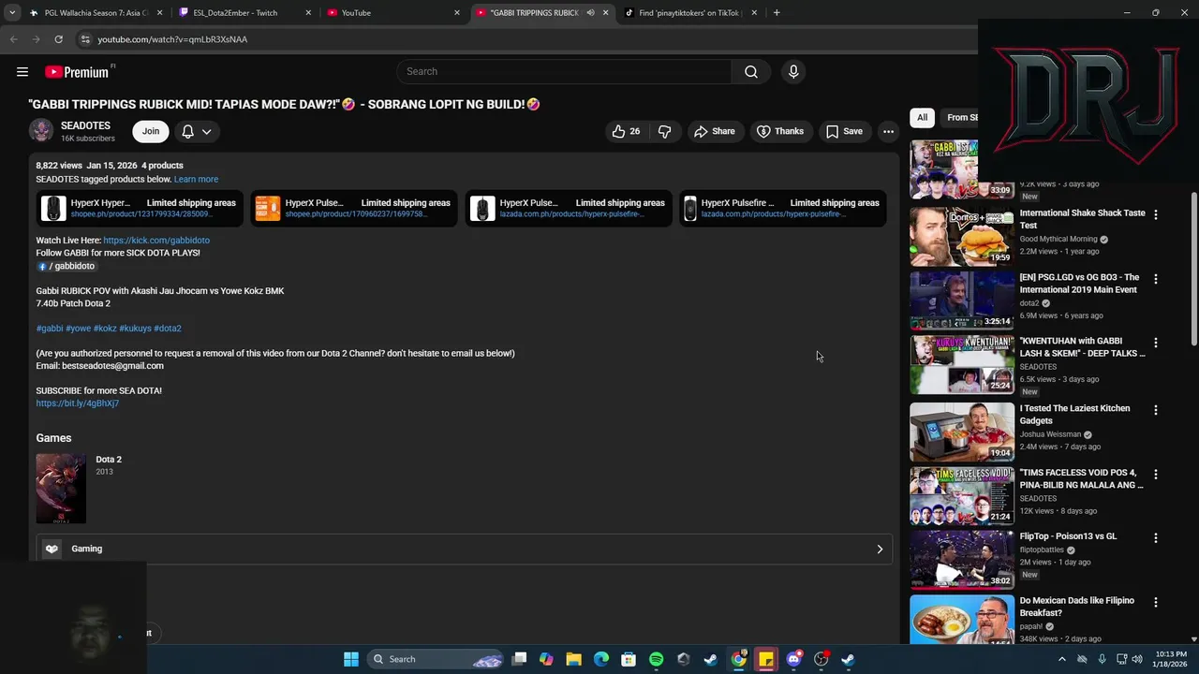Click the search magnifier button
The image size is (1199, 674).
751,72
